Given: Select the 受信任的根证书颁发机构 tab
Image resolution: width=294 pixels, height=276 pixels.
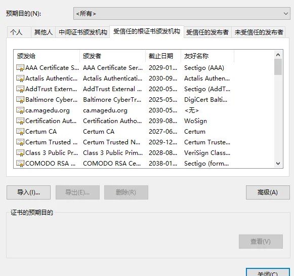Looking at the screenshot, I should pyautogui.click(x=147, y=31).
